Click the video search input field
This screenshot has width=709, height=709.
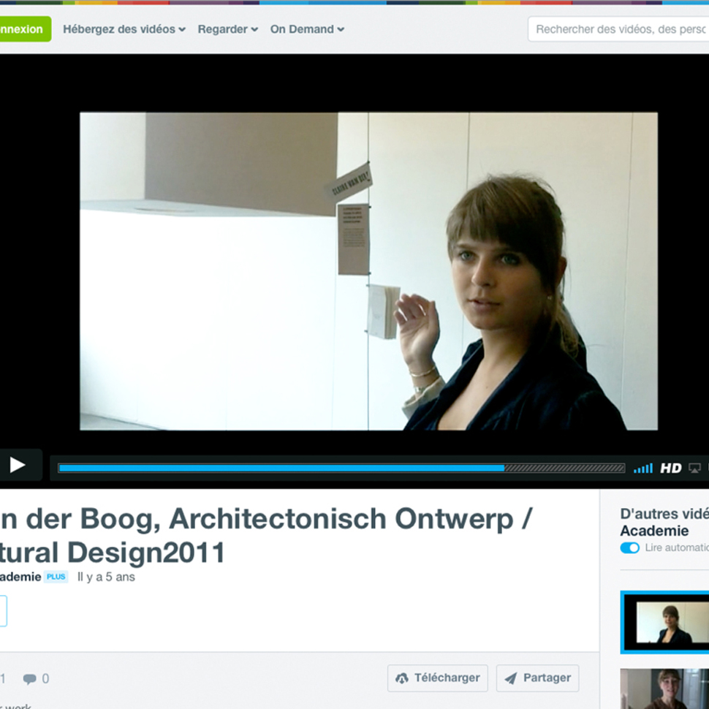click(618, 29)
